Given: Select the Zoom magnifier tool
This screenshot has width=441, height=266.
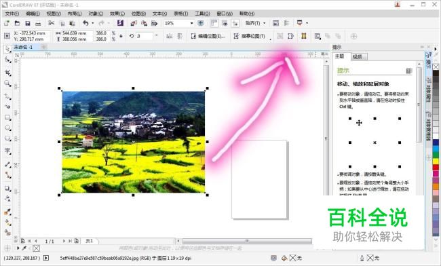Looking at the screenshot, I should (x=7, y=83).
